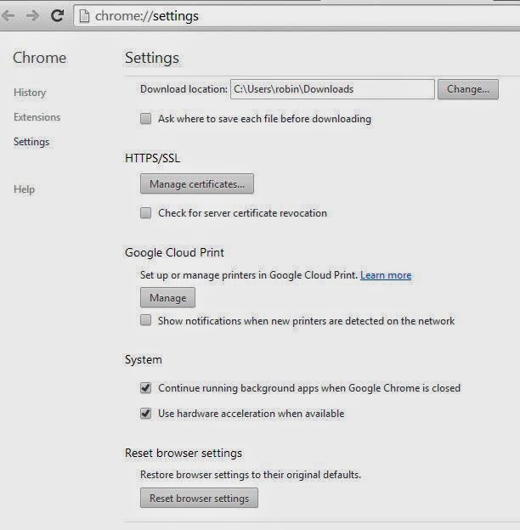Image resolution: width=520 pixels, height=530 pixels.
Task: Go back using the back arrow
Action: pyautogui.click(x=8, y=15)
